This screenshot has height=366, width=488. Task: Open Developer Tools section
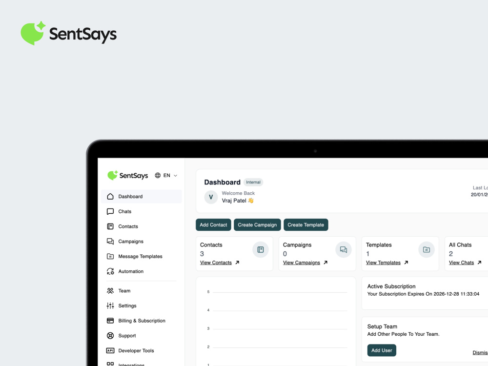(142, 350)
